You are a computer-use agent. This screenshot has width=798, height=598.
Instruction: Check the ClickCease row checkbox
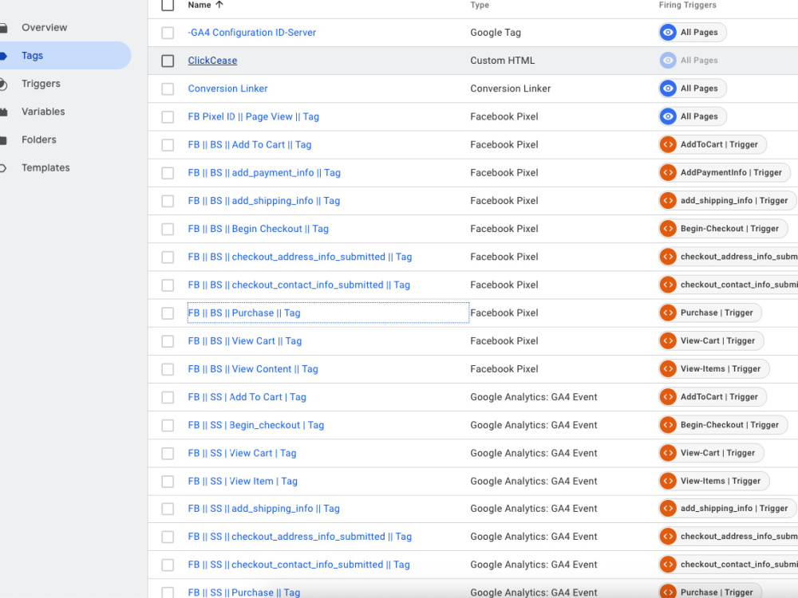(168, 61)
